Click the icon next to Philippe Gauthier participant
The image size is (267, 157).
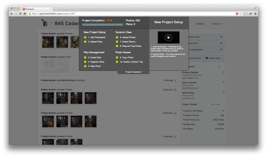(x=224, y=72)
